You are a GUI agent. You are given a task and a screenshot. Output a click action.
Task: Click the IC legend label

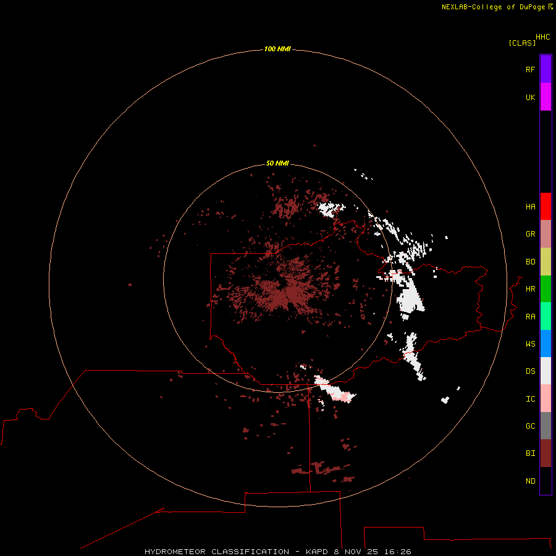[530, 399]
